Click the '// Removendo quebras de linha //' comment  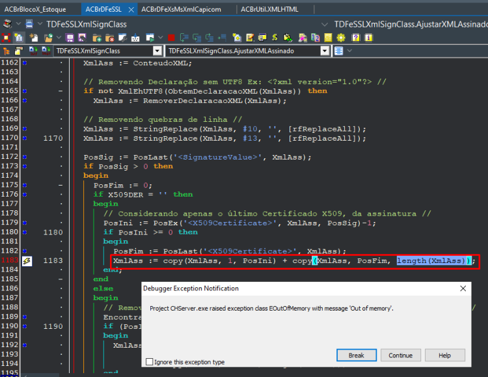coord(163,119)
